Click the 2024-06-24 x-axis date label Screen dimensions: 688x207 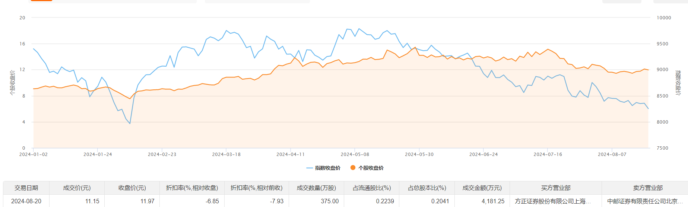483,155
